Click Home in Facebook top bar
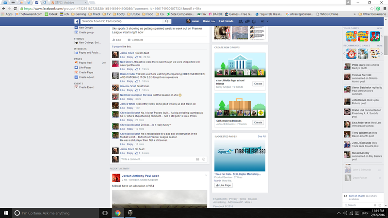The image size is (388, 218). [x=207, y=21]
